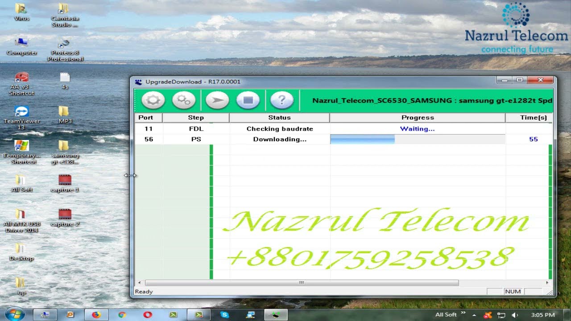The image size is (571, 321).
Task: Maximize the UpgradeDownload window
Action: [x=519, y=80]
